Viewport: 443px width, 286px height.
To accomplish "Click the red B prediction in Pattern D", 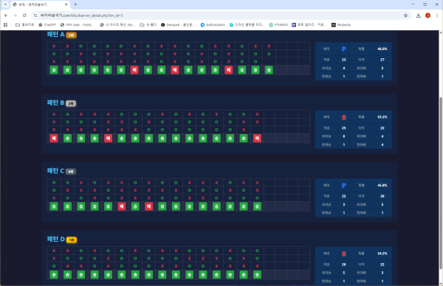I will [x=344, y=254].
